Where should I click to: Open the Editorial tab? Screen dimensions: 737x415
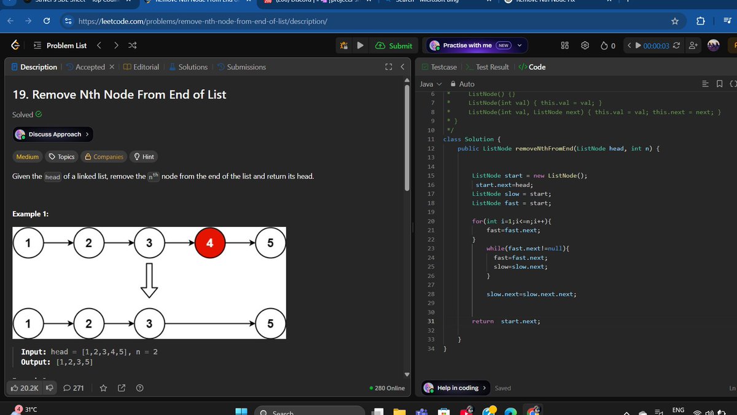pyautogui.click(x=141, y=67)
